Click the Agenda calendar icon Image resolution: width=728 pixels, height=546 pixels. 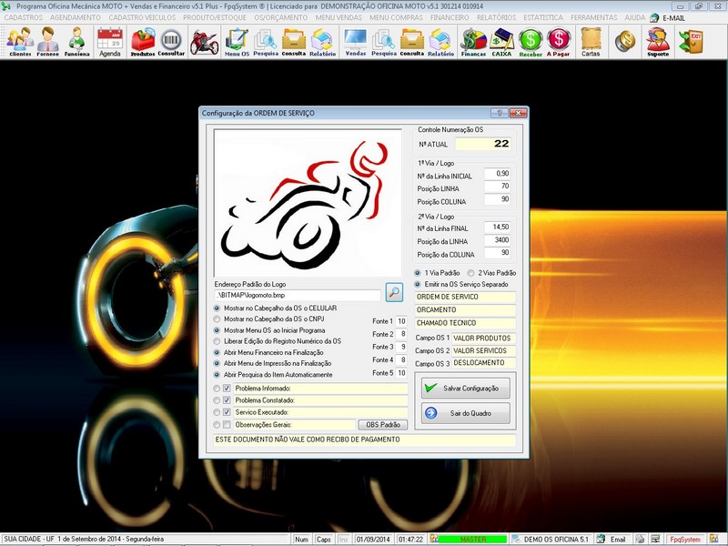(109, 41)
